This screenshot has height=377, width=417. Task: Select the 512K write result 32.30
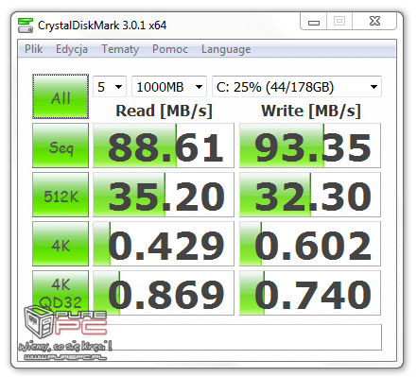[x=310, y=195]
